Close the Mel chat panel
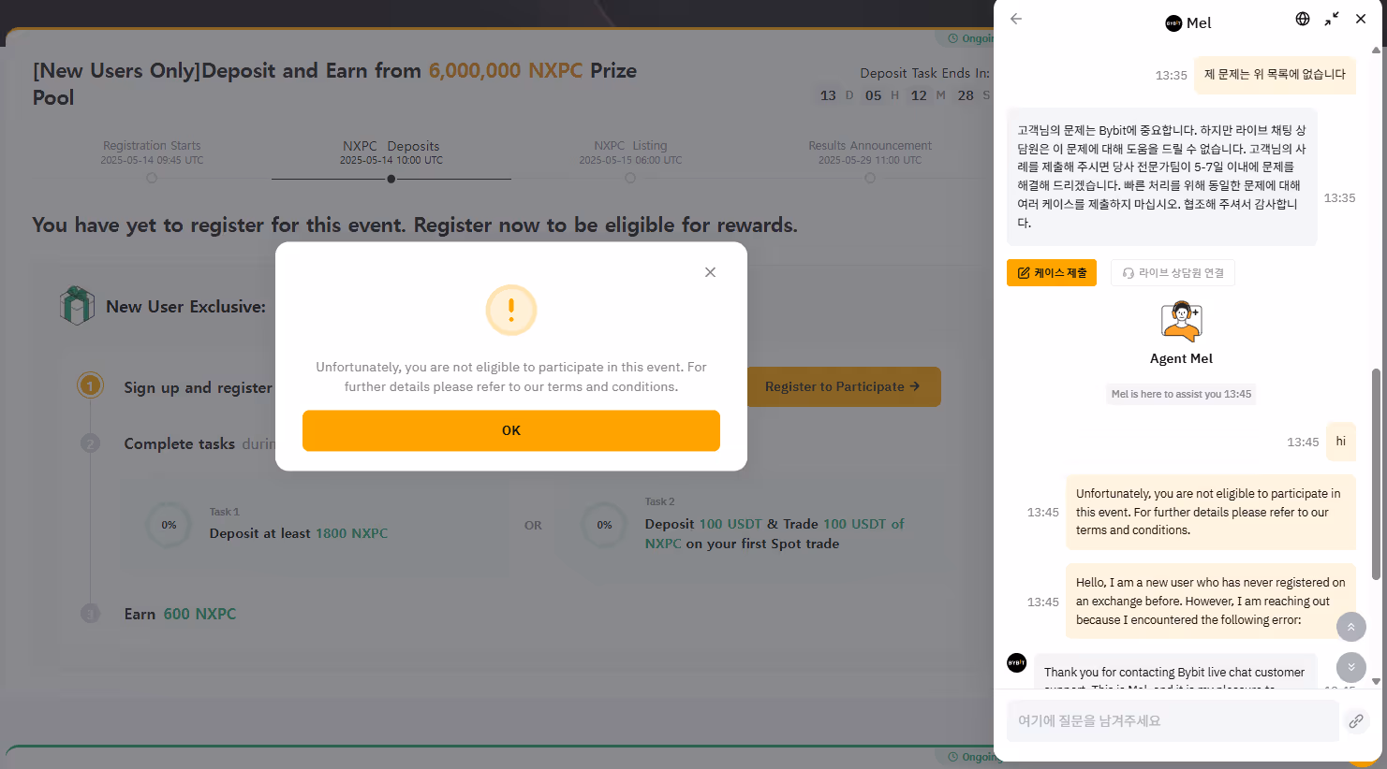 (1361, 19)
